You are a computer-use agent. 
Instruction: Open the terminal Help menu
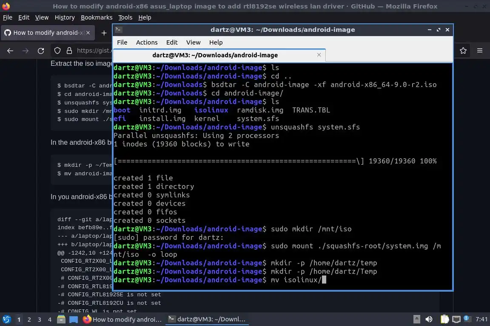[216, 42]
